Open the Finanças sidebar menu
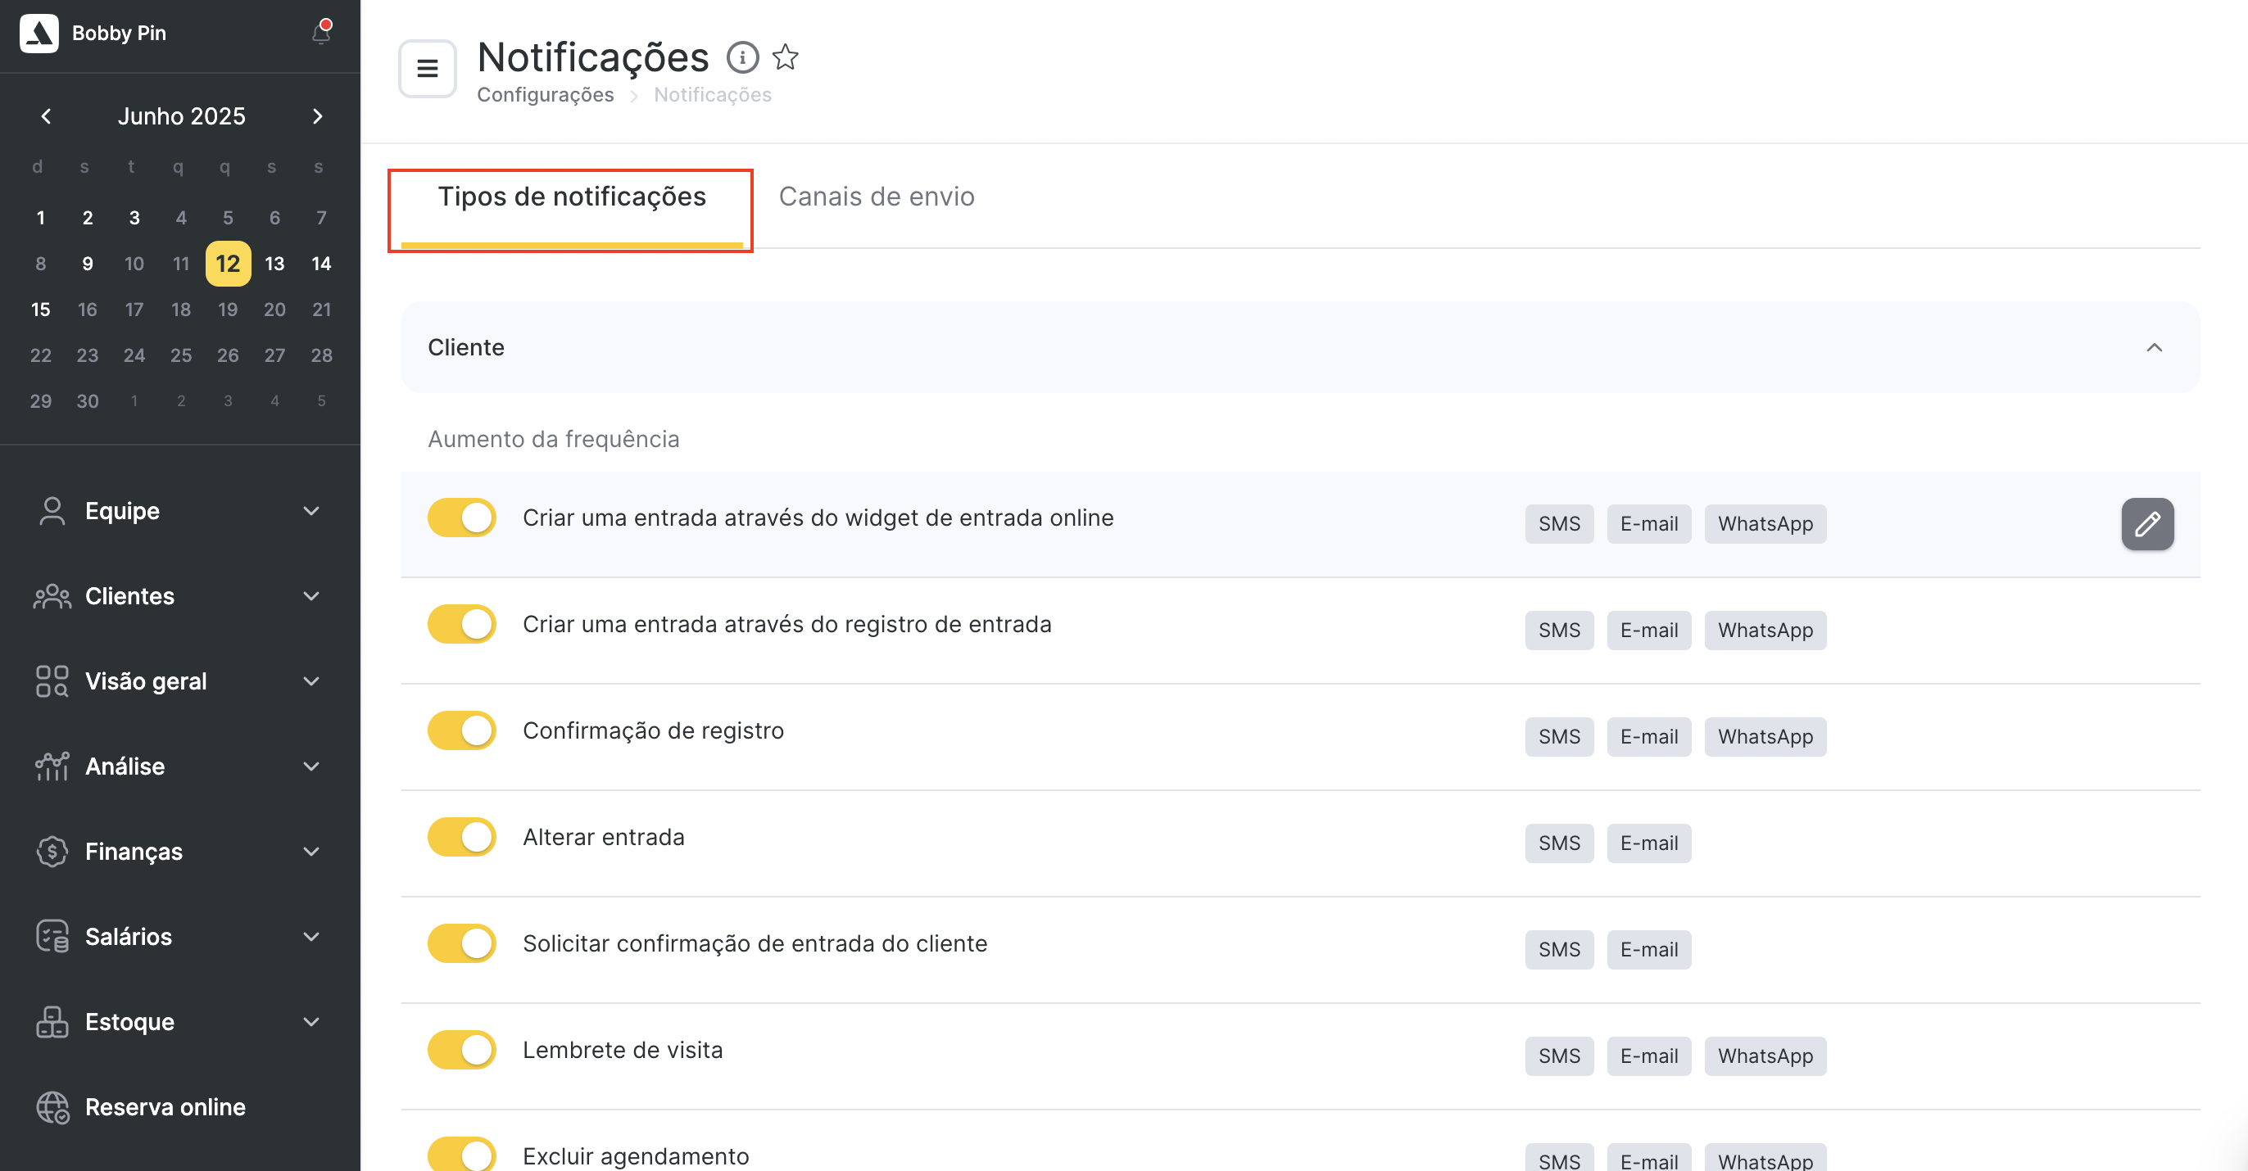 [179, 852]
